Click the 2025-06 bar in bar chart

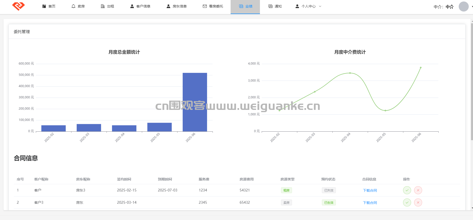[195, 102]
